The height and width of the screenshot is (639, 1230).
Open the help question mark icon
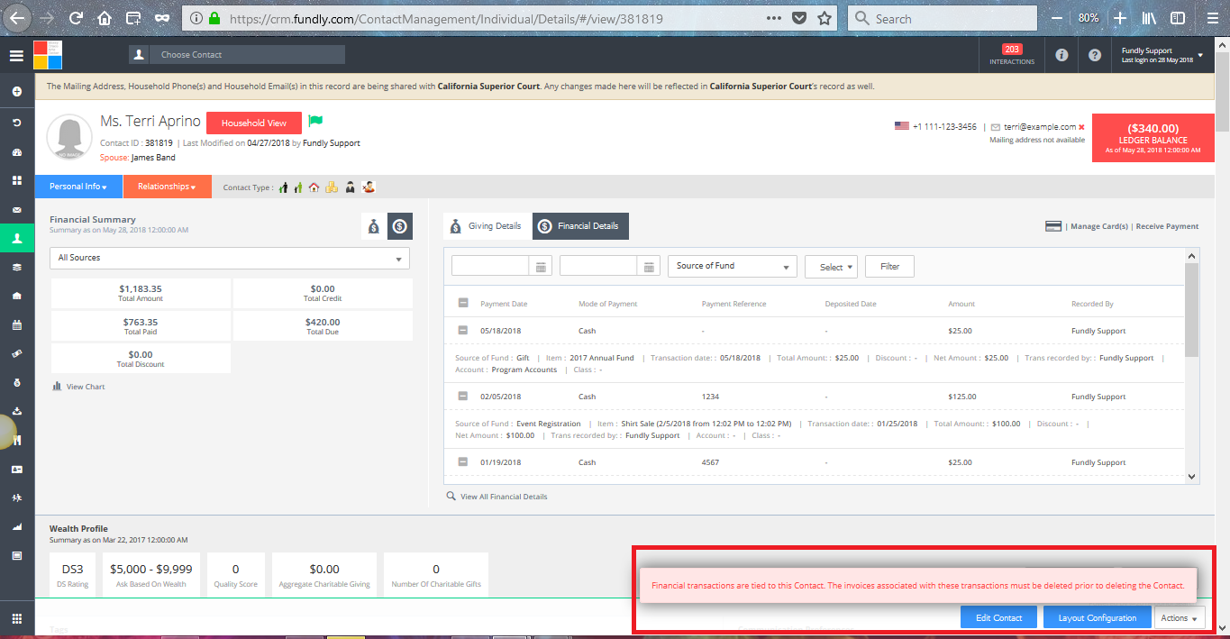pyautogui.click(x=1094, y=55)
